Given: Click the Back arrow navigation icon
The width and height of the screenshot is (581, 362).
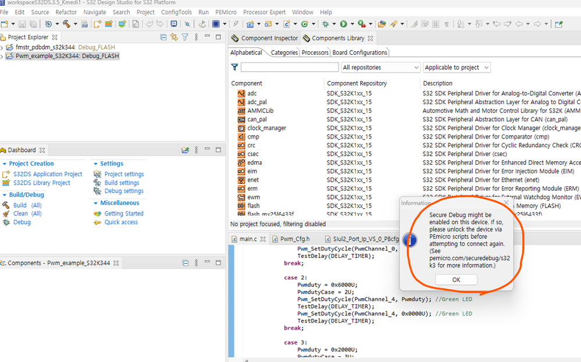Looking at the screenshot, I should (x=519, y=24).
